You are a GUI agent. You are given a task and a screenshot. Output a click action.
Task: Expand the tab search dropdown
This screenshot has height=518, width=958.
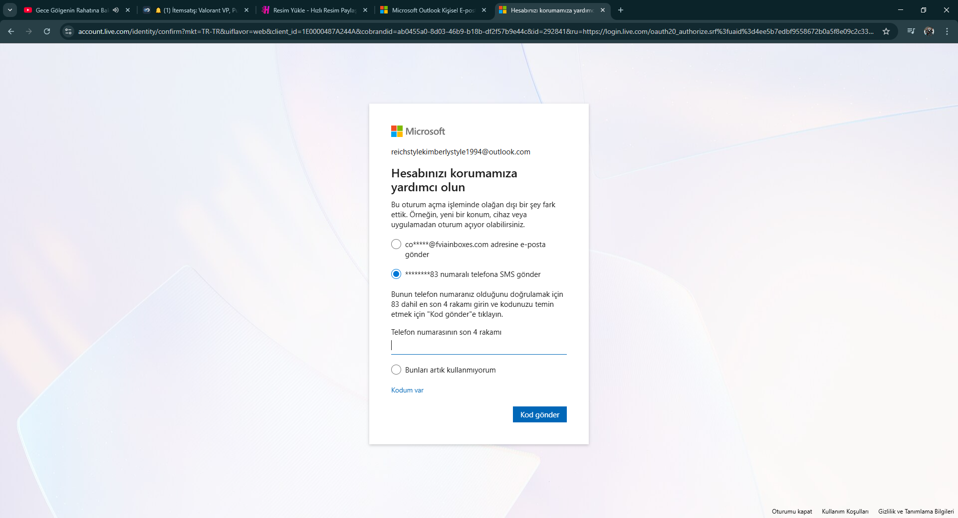click(10, 10)
